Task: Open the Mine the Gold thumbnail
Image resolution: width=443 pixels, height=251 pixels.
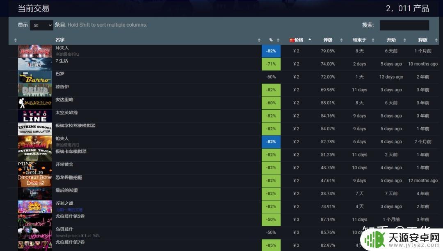Action: tap(35, 168)
